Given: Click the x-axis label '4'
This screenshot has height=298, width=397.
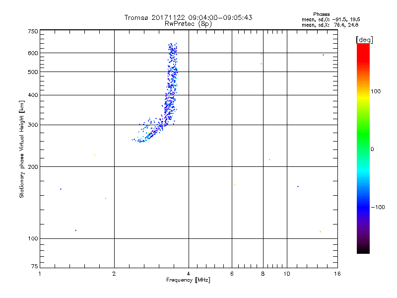Looking at the screenshot, I should (189, 274).
